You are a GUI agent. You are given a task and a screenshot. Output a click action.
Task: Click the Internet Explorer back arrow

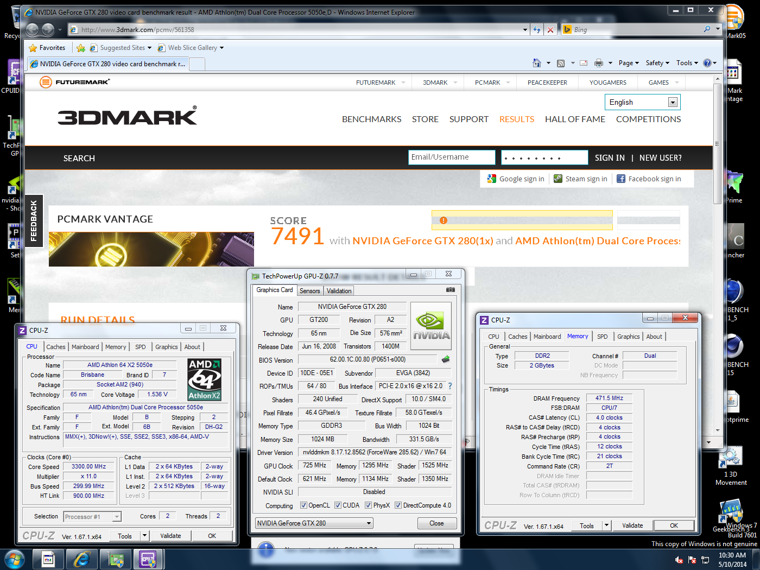[x=33, y=29]
